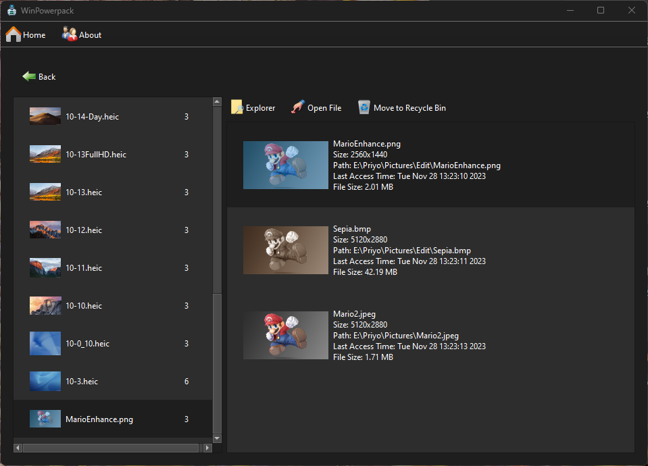648x466 pixels.
Task: Go back using the green arrow icon
Action: (29, 76)
